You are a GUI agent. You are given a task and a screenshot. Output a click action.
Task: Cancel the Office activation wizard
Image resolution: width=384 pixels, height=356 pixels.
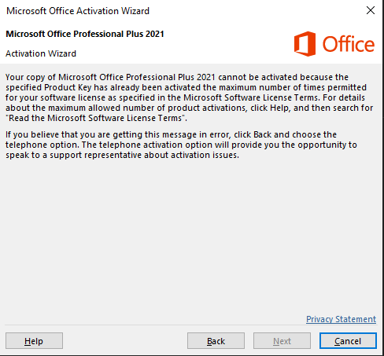(348, 340)
